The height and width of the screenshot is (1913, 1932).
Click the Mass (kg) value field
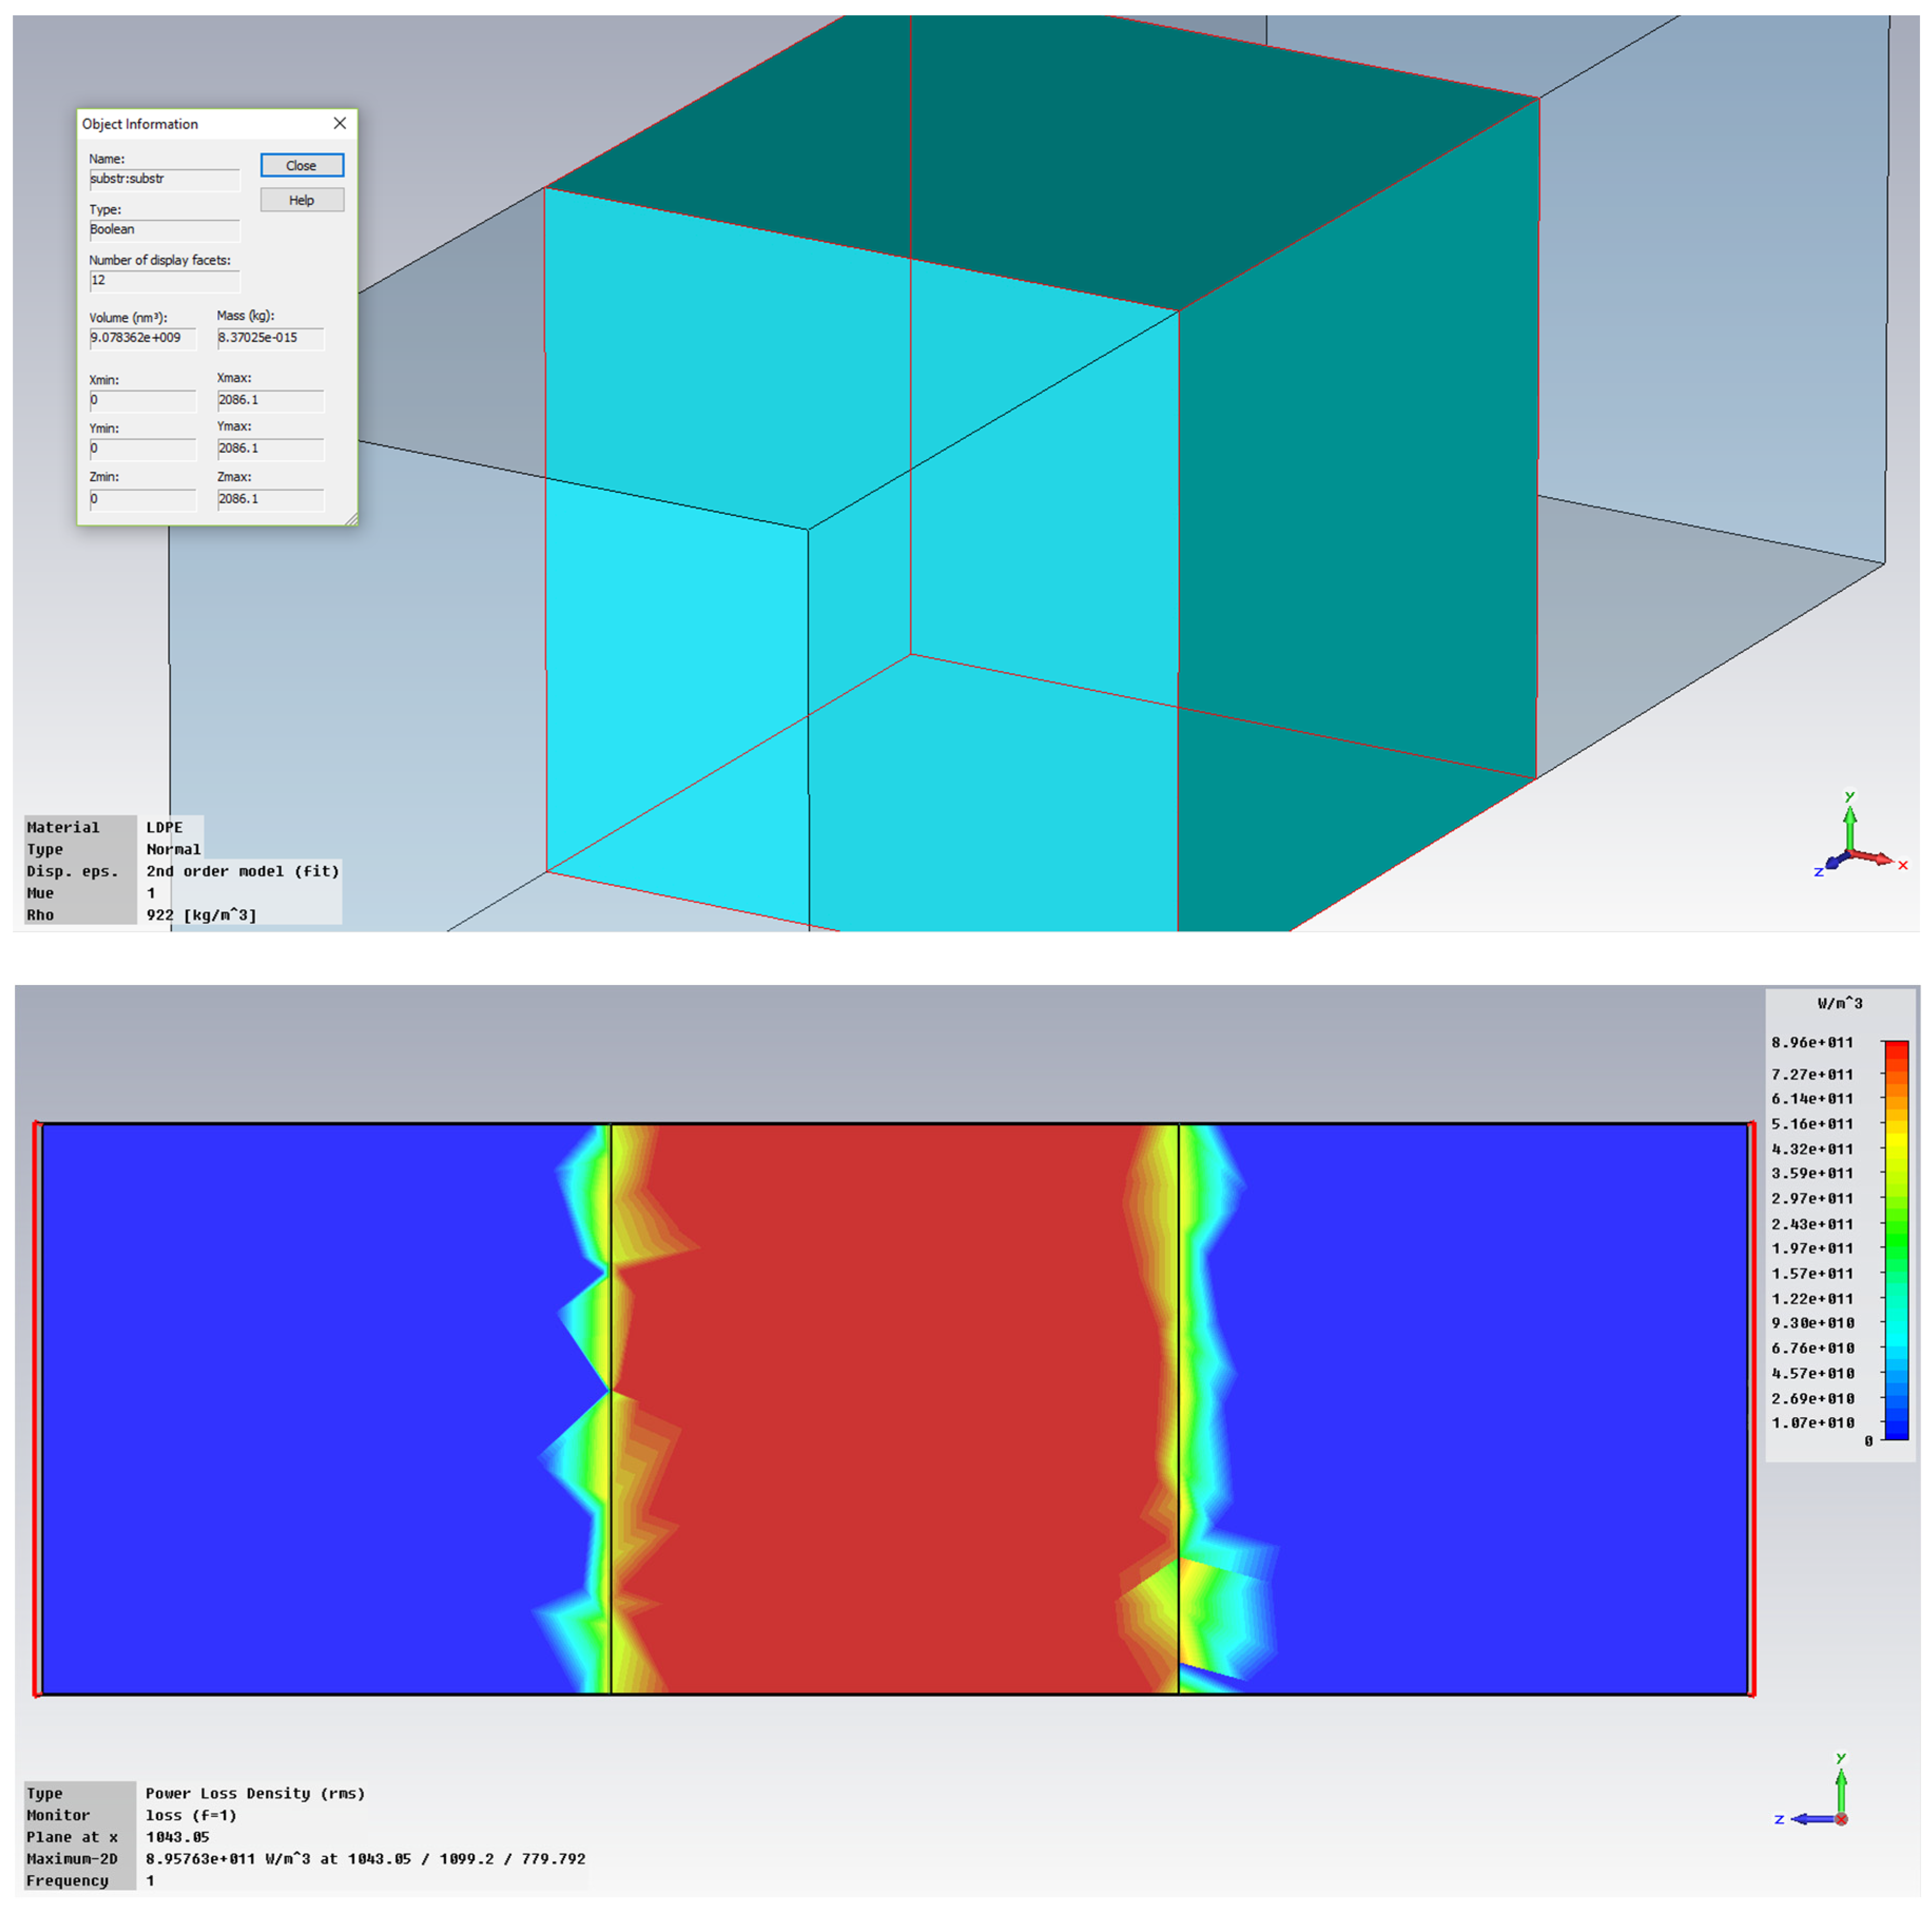(x=270, y=338)
